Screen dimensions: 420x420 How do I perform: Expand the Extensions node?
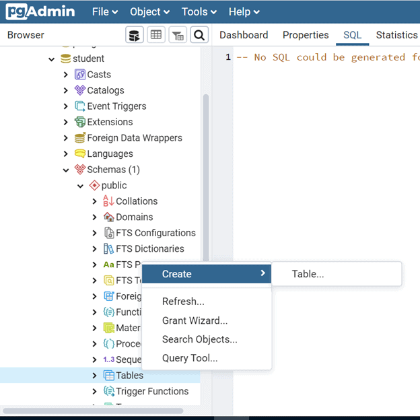pos(66,122)
